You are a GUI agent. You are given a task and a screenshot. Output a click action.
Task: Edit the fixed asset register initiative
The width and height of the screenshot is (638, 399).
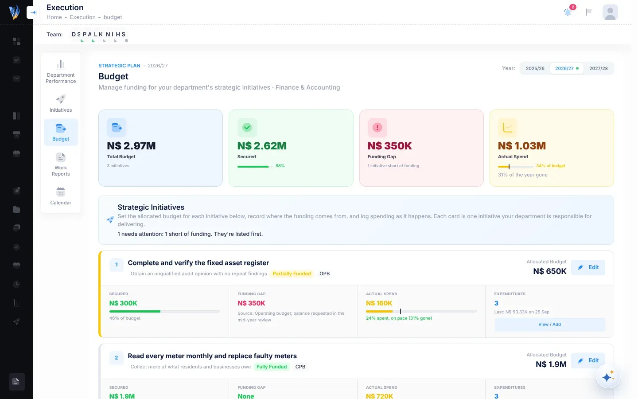(588, 267)
